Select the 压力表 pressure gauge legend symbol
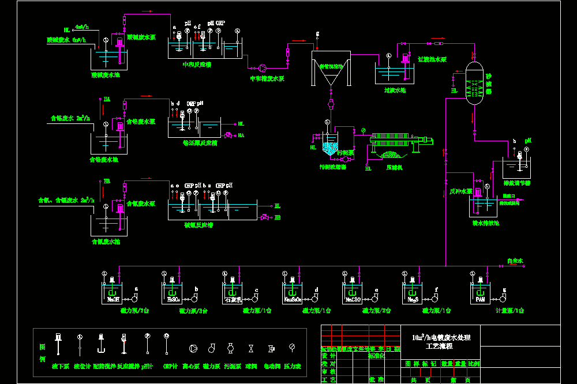The image size is (577, 384). [x=292, y=347]
